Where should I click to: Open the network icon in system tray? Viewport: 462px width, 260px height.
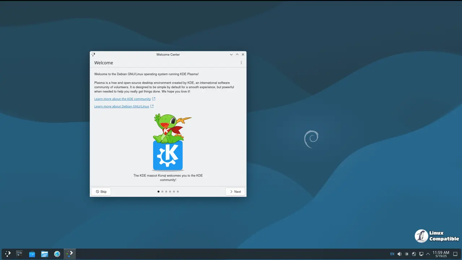(x=414, y=254)
